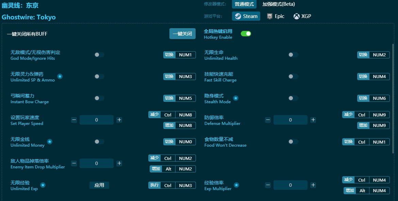Select the Steam platform button
The height and width of the screenshot is (201, 398).
tap(246, 16)
